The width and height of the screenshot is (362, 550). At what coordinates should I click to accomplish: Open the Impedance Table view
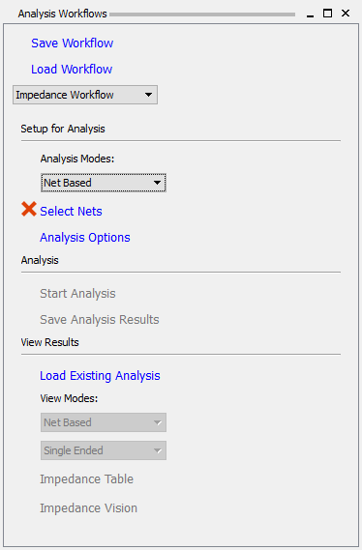click(87, 479)
